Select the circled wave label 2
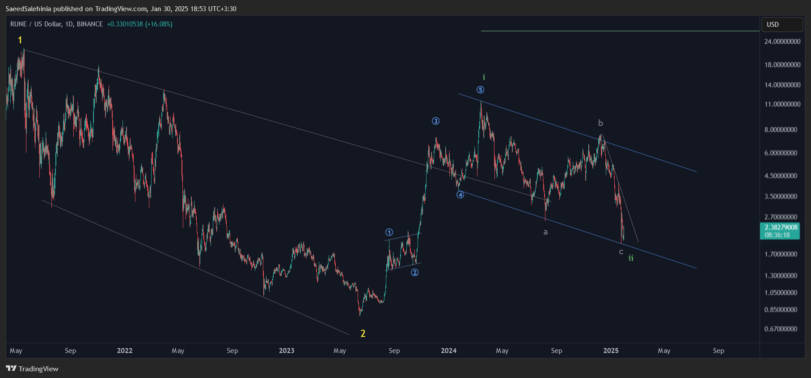Viewport: 811px width, 378px height. point(415,272)
